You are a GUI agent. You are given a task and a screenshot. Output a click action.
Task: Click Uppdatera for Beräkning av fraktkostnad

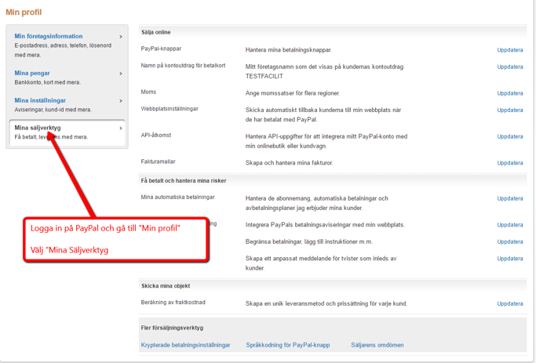pos(510,303)
